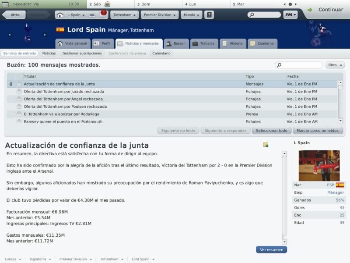This screenshot has width=350, height=263.
Task: Click the envelope icon of Poulsen message
Action: coord(19,107)
